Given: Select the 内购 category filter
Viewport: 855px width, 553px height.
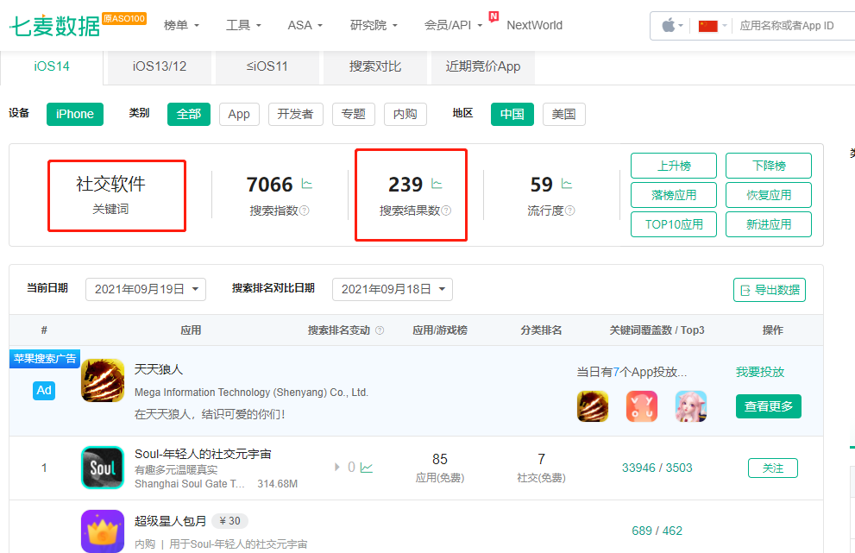Looking at the screenshot, I should point(405,114).
